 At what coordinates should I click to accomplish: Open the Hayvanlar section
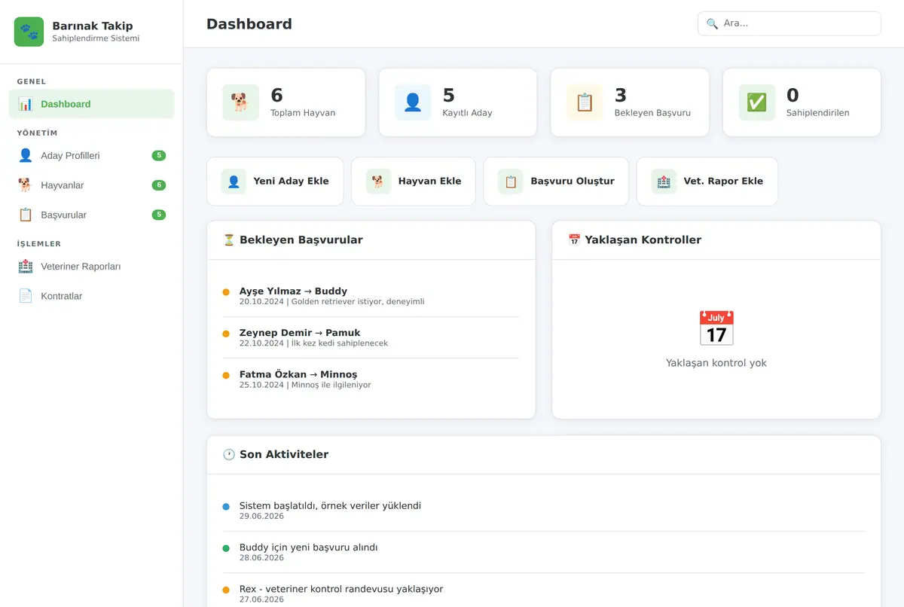91,185
